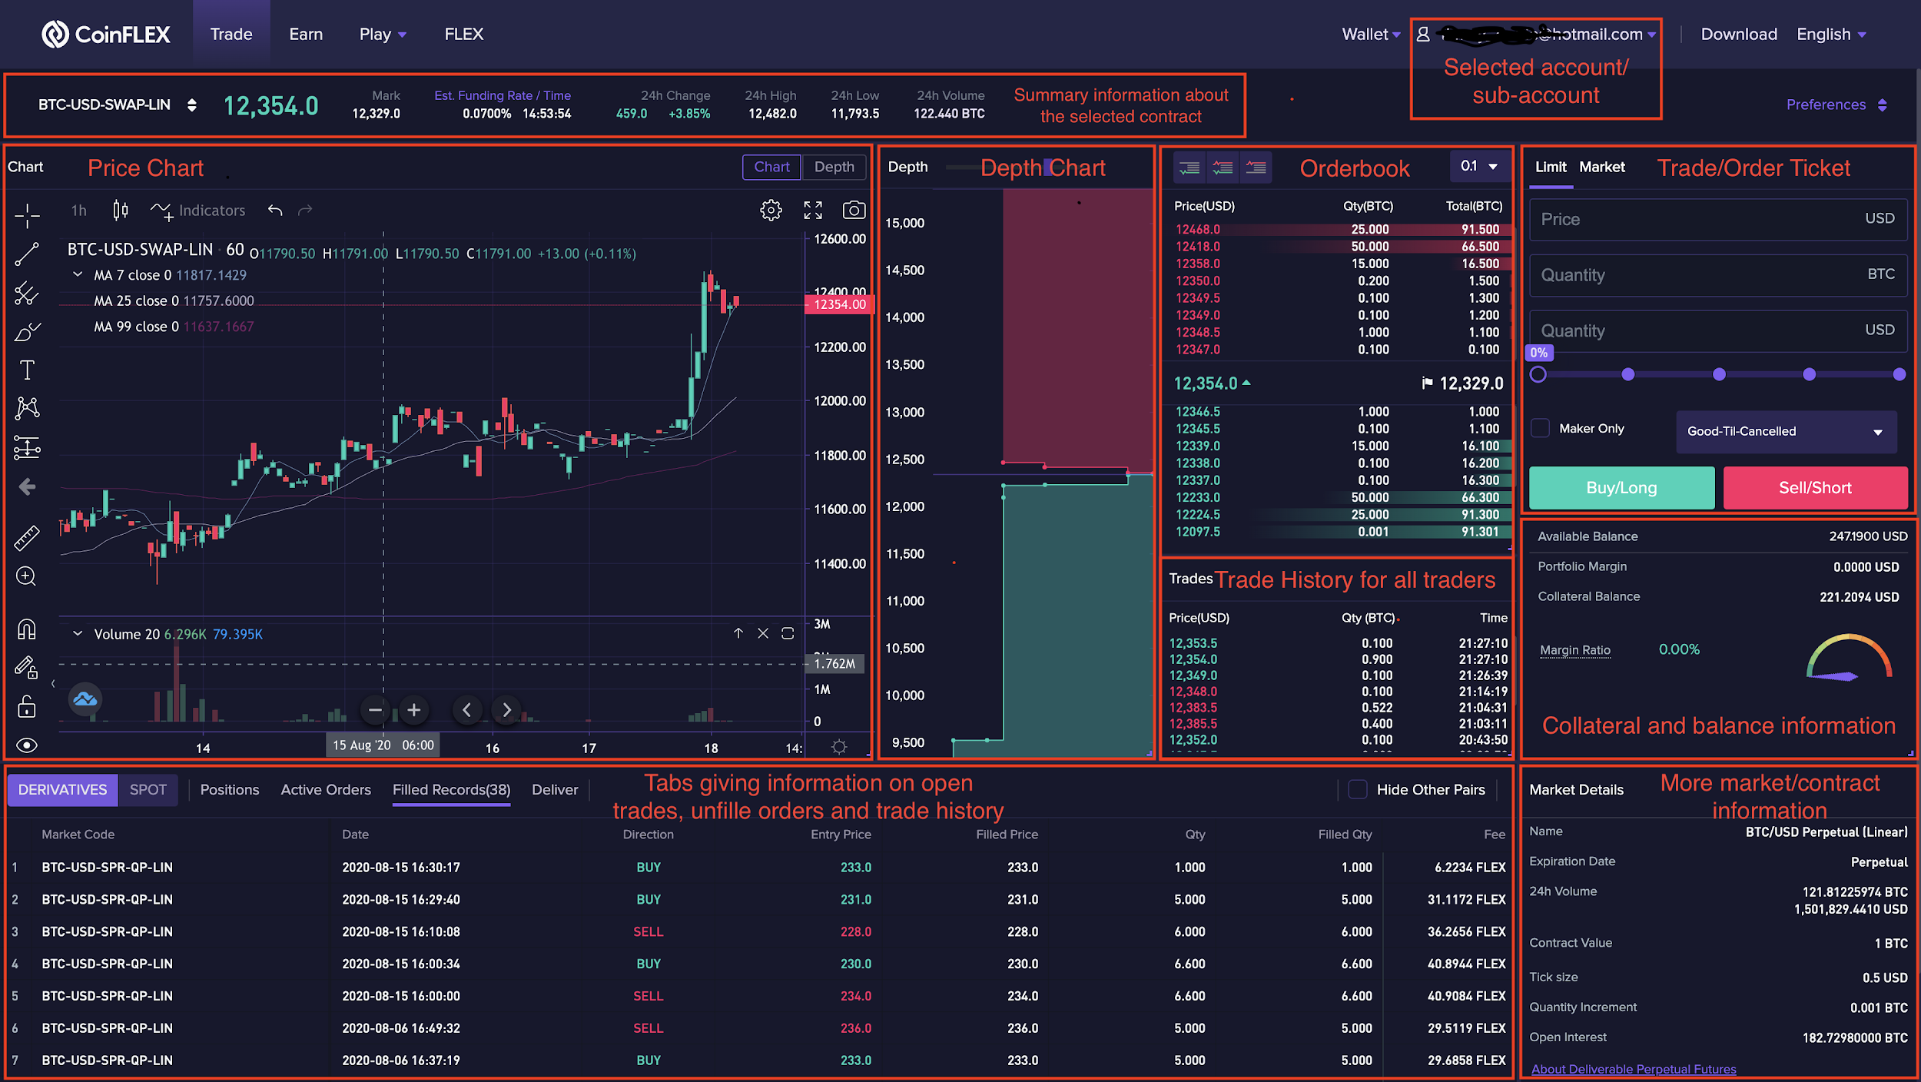Click the chart zoom-in magnifier tool
This screenshot has width=1921, height=1082.
[x=27, y=576]
